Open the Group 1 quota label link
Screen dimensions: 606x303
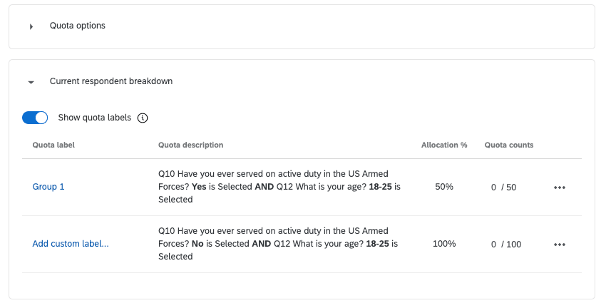click(x=48, y=187)
